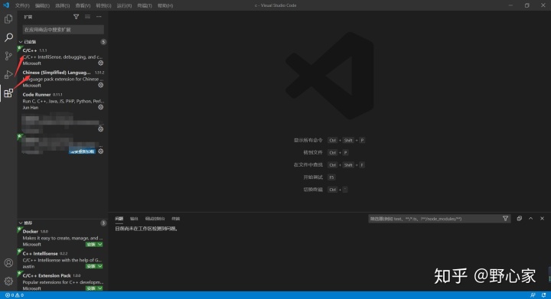Install the Docker extension
The image size is (551, 299).
91,244
